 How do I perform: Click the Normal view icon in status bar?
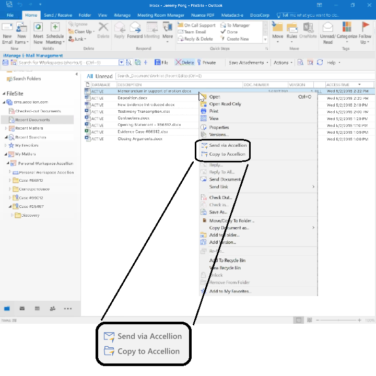point(299,320)
